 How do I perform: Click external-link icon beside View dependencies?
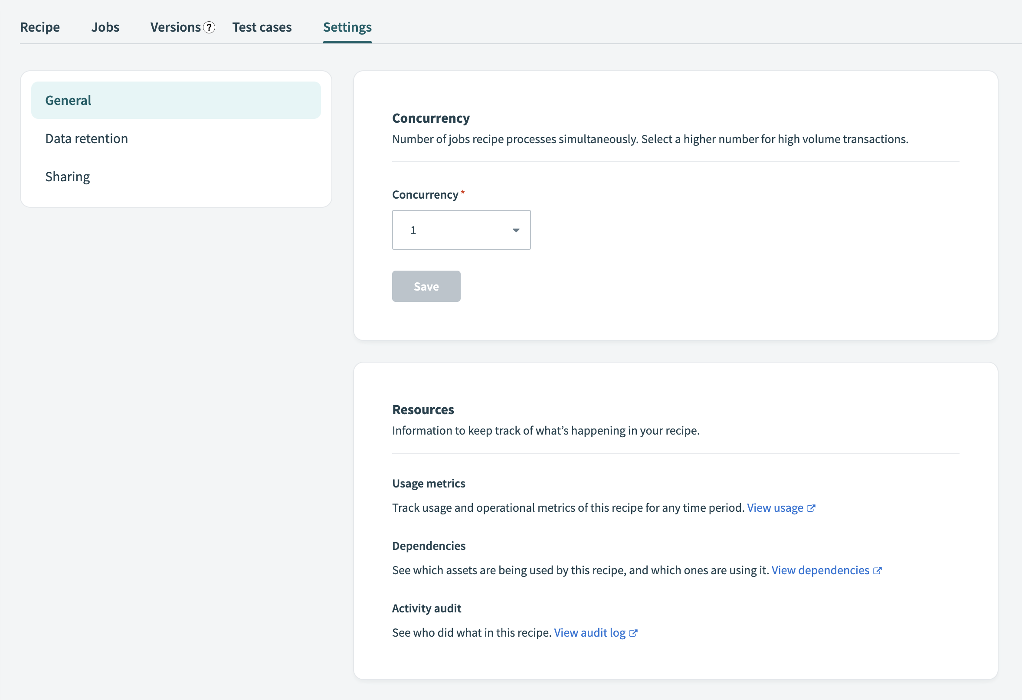click(x=877, y=570)
